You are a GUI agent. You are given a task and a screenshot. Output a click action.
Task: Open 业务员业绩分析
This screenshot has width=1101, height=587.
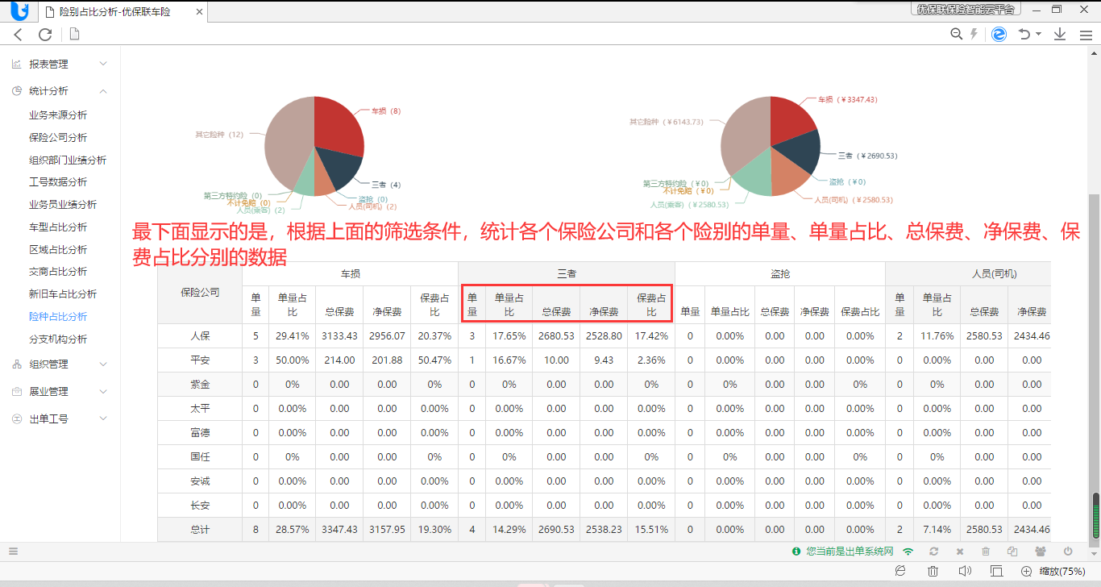tap(63, 205)
